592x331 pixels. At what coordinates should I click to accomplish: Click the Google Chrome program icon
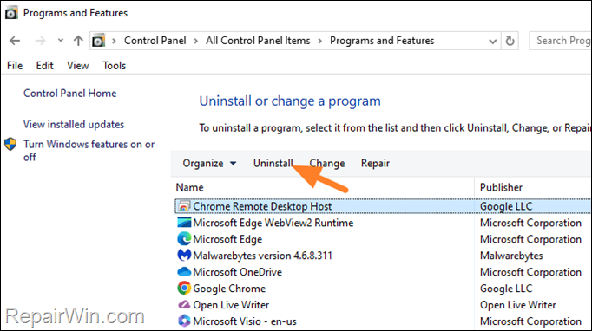[184, 288]
